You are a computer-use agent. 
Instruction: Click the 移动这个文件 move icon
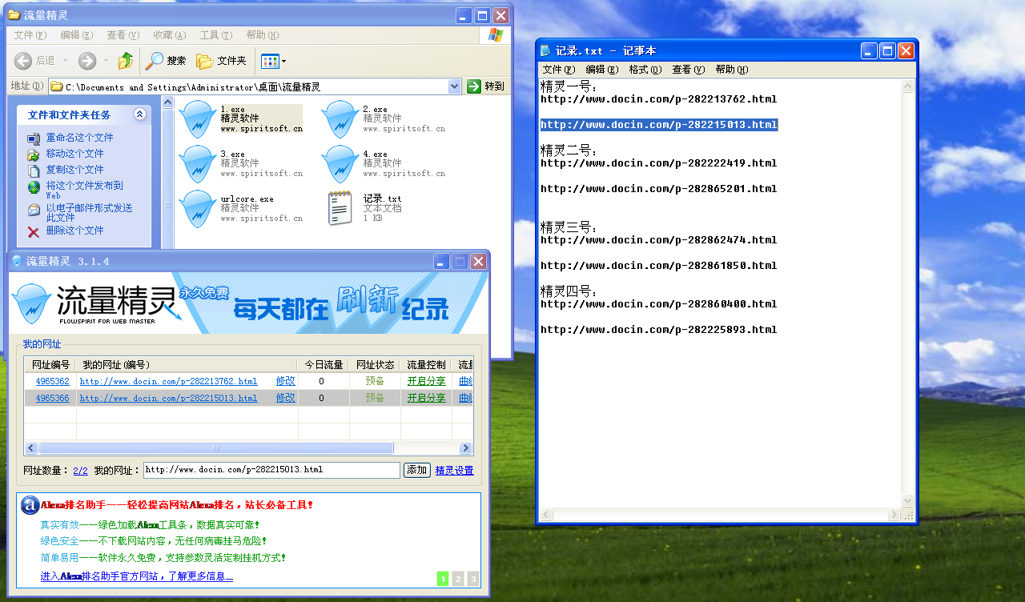[x=34, y=155]
